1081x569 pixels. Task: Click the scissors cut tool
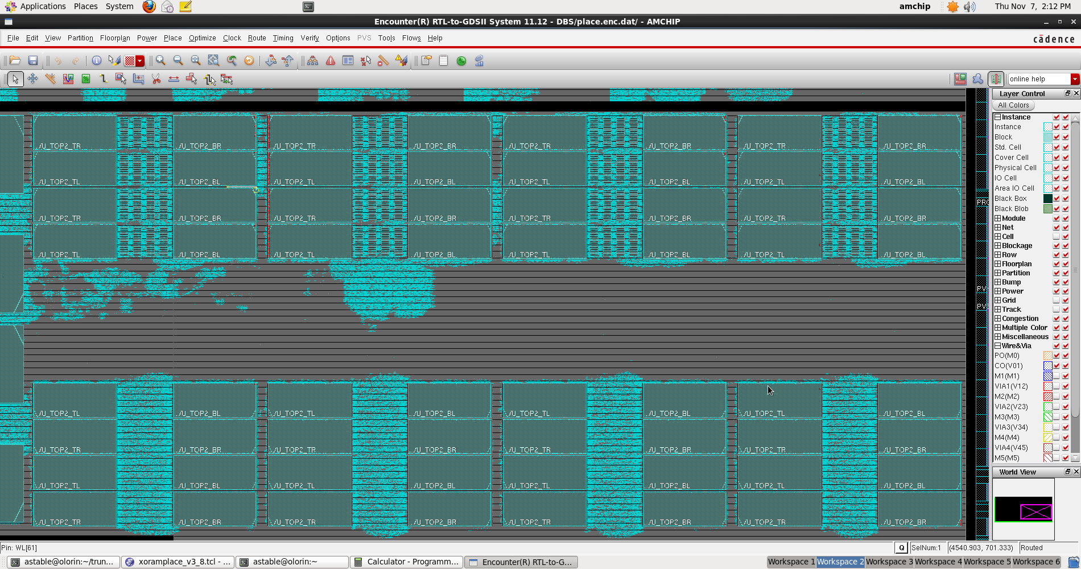(x=156, y=79)
